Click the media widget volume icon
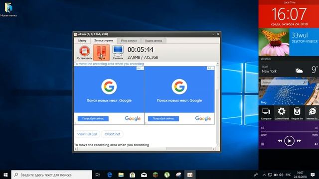319x179 pixels. pos(316,144)
